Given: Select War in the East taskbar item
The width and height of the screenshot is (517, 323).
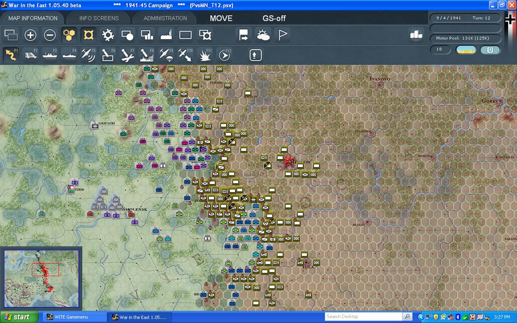Looking at the screenshot, I should point(140,317).
